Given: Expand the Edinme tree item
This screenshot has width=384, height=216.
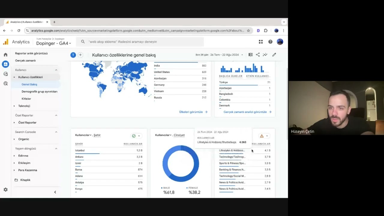Looking at the screenshot, I should (14, 156).
